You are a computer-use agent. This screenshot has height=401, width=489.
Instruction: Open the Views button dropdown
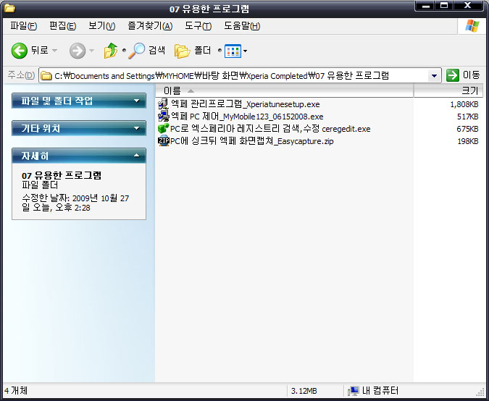coord(245,51)
